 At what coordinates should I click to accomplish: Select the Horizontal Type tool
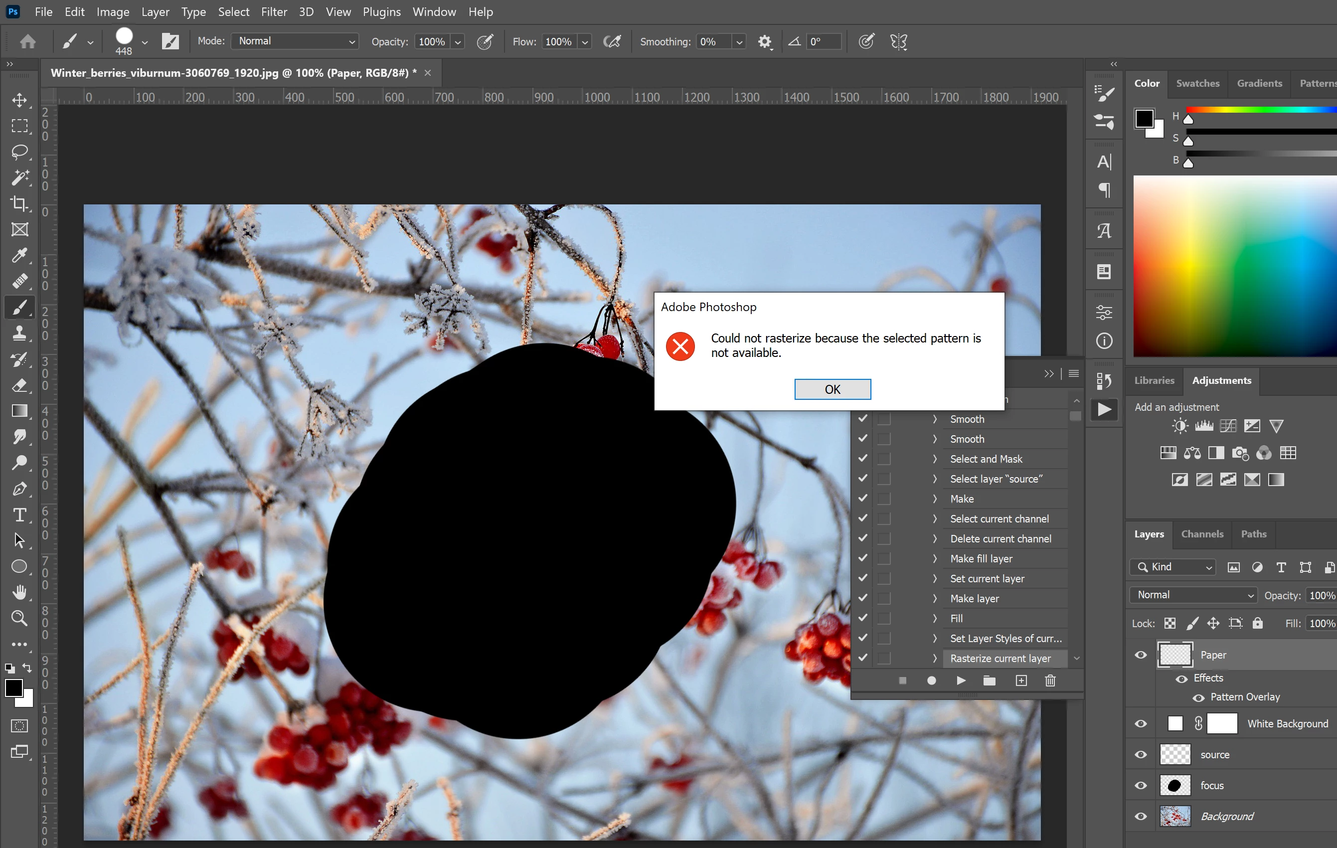click(x=19, y=515)
